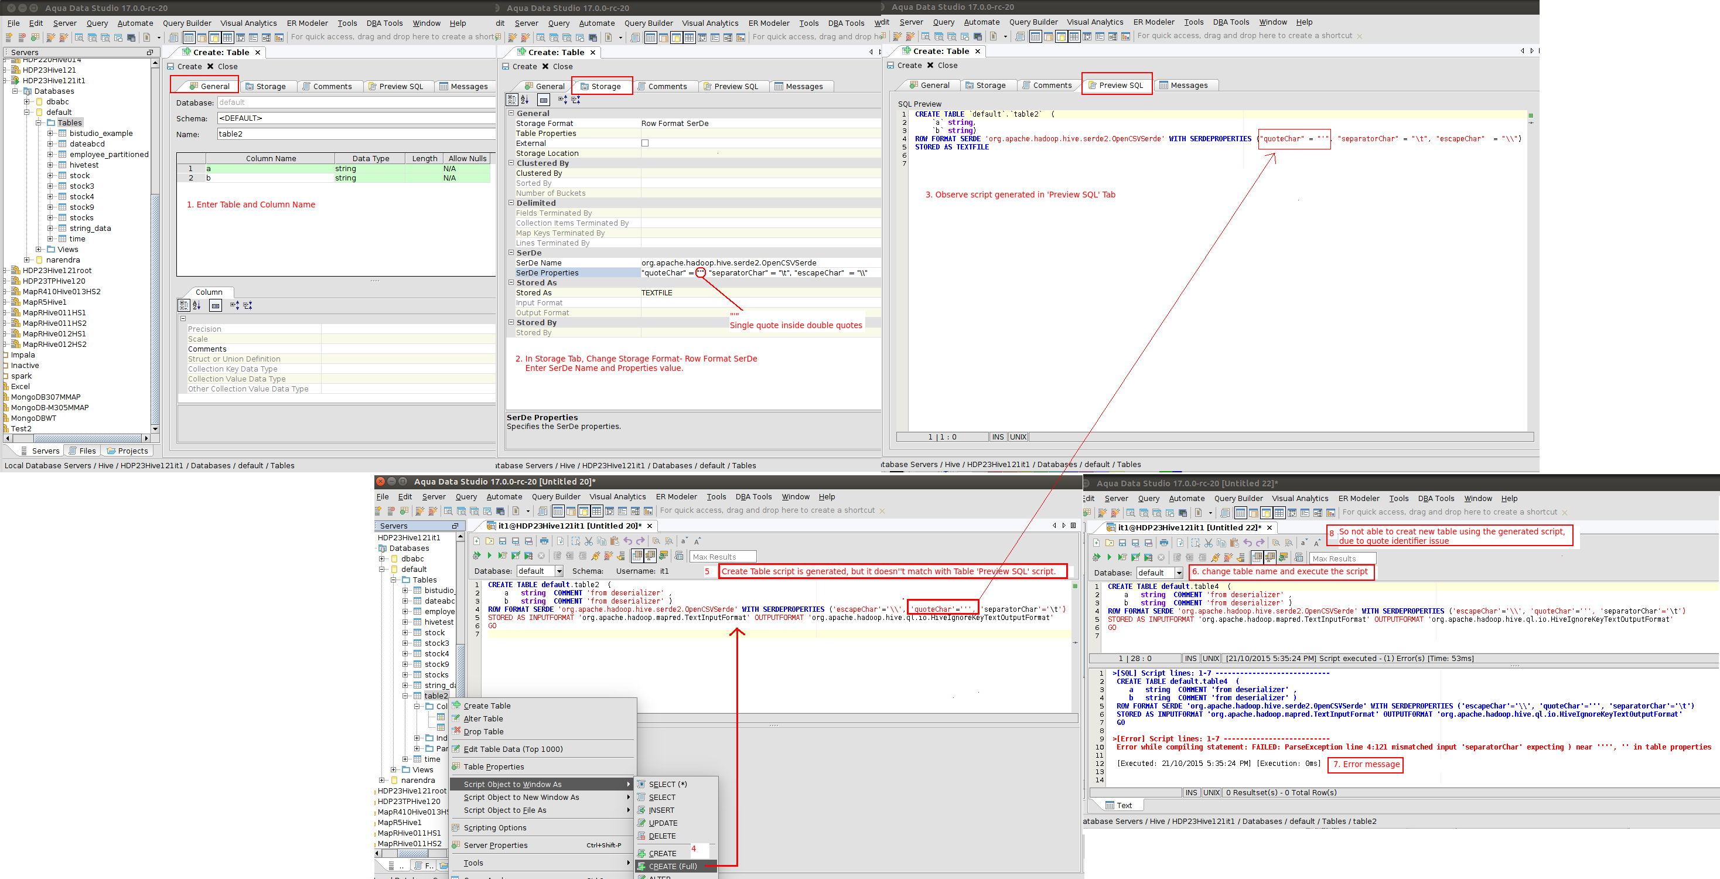Click the Undo arrow icon in Untitled 20 toolbar
1720x879 pixels.
point(627,541)
